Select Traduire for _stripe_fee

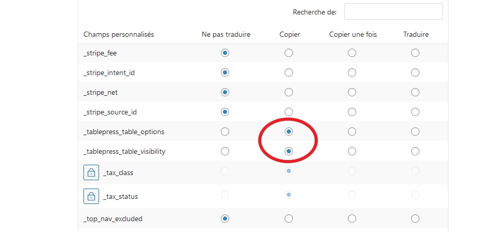tap(415, 53)
